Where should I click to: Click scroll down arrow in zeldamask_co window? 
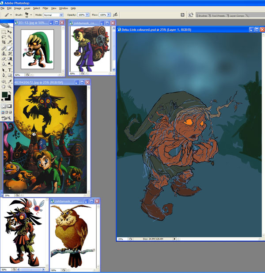coord(114,70)
